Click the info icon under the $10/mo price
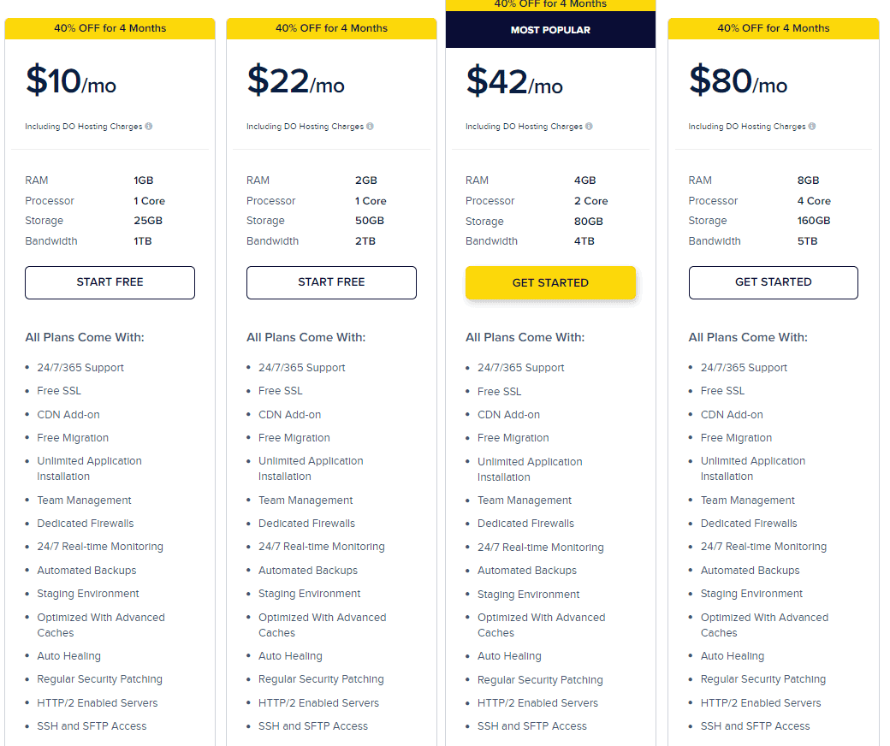The width and height of the screenshot is (890, 746). (149, 127)
